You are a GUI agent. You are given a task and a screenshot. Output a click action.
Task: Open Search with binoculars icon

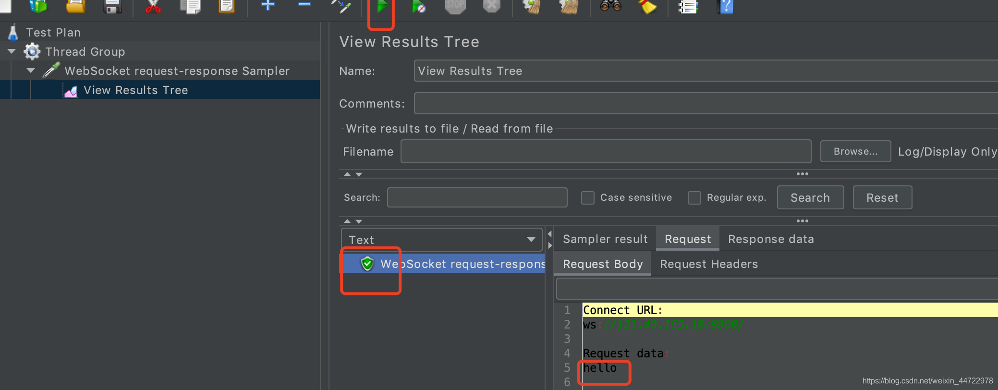[x=610, y=5]
